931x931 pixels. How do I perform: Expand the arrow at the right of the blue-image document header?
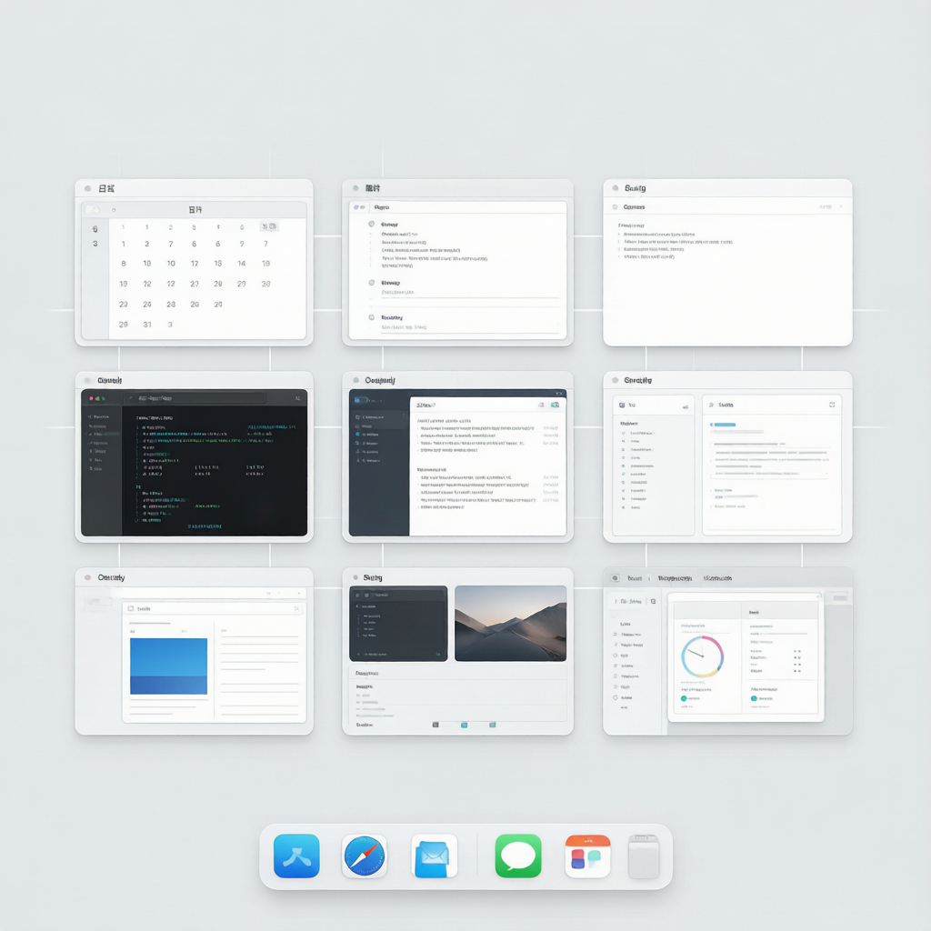[295, 608]
